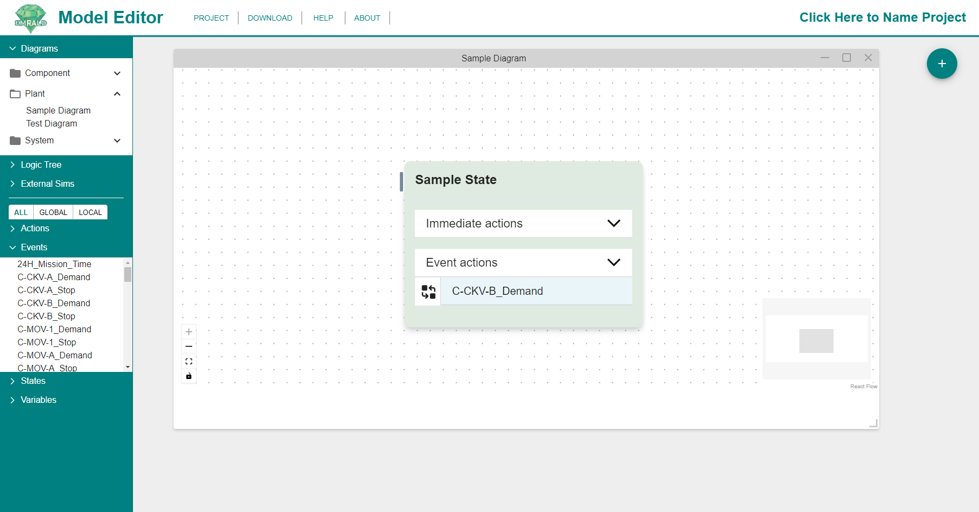The width and height of the screenshot is (979, 512).
Task: Select 24H_Mission_Time event
Action: 54,264
